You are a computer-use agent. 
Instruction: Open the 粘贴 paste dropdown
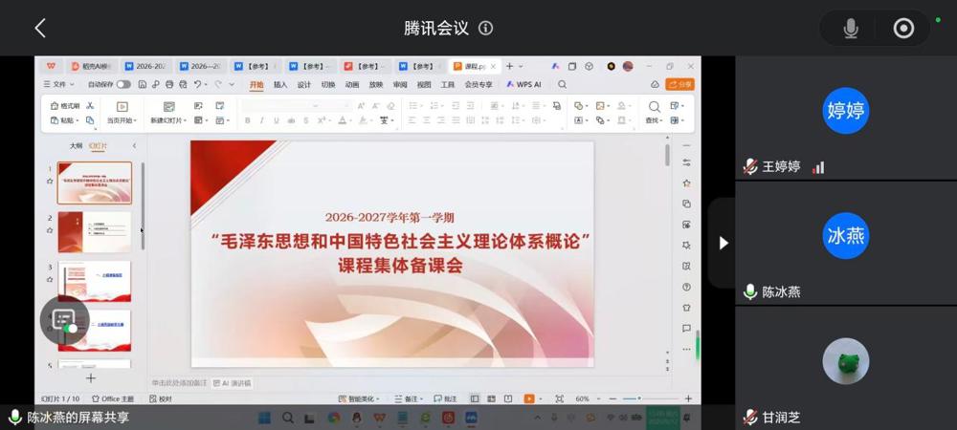pyautogui.click(x=65, y=120)
